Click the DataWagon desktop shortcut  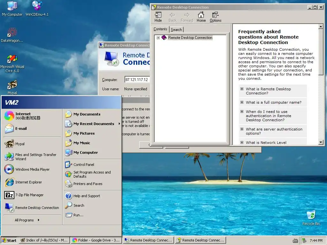coord(12,35)
